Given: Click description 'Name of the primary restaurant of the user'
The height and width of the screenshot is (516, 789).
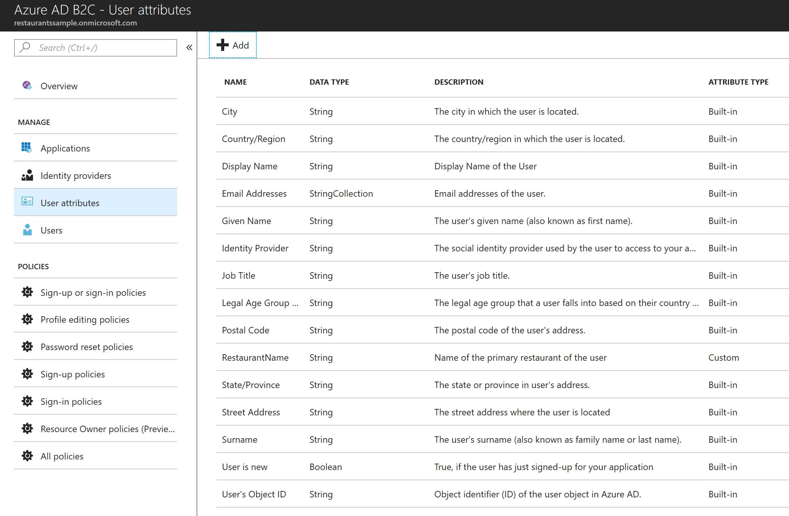Looking at the screenshot, I should (520, 357).
